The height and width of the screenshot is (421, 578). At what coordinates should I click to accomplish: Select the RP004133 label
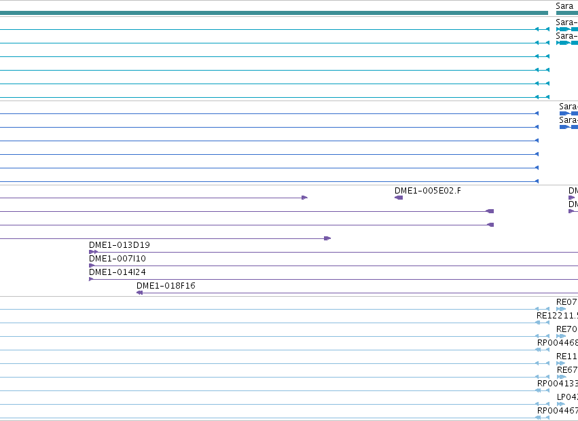coord(558,384)
